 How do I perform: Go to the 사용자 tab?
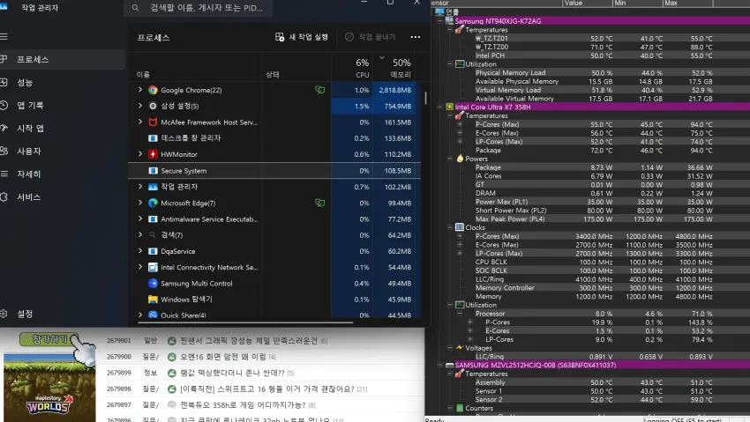point(62,152)
